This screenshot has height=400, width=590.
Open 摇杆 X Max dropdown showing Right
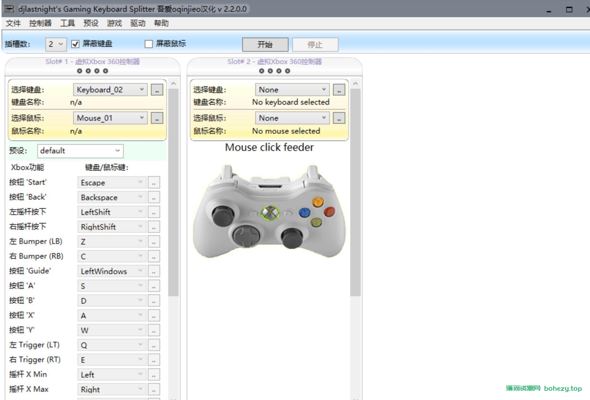point(111,389)
